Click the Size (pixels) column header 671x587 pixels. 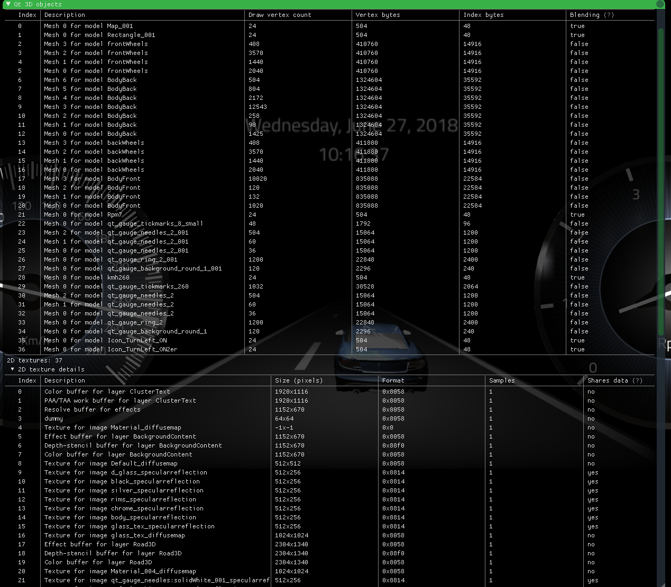pyautogui.click(x=299, y=380)
